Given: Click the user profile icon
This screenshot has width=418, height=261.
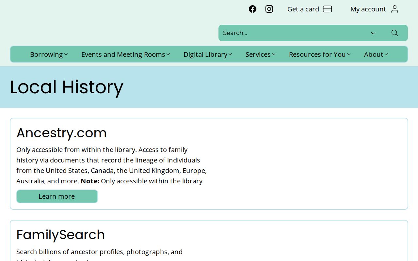Looking at the screenshot, I should tap(394, 9).
